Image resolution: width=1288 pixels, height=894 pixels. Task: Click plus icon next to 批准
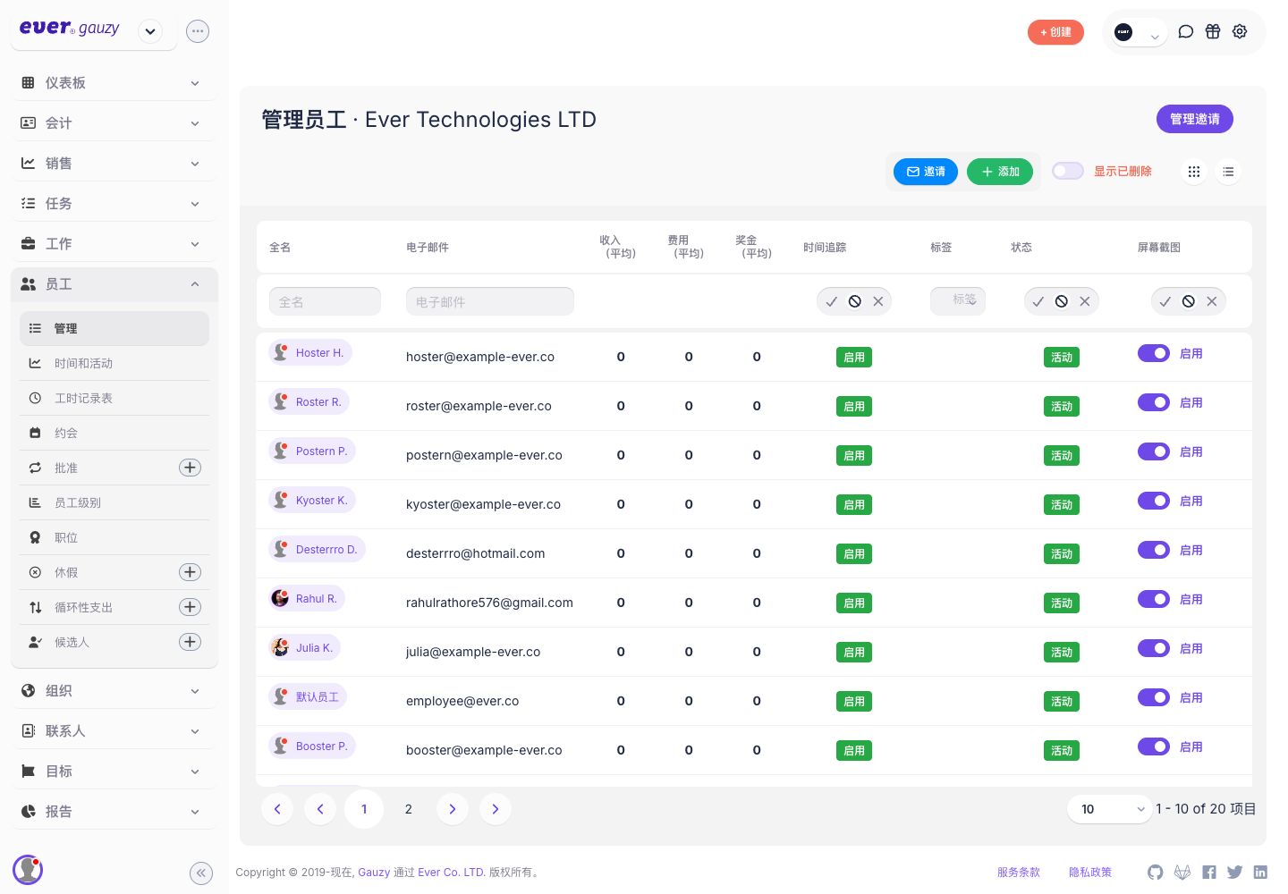[x=191, y=468]
